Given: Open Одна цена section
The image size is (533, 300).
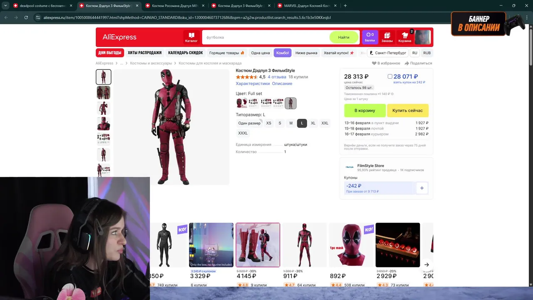Looking at the screenshot, I should (260, 53).
